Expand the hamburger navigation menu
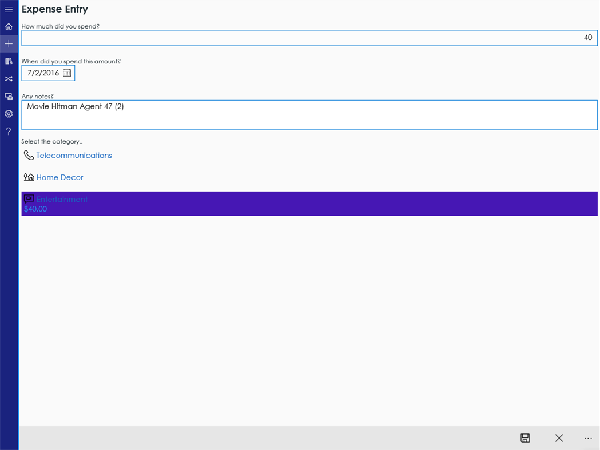 [x=8, y=9]
